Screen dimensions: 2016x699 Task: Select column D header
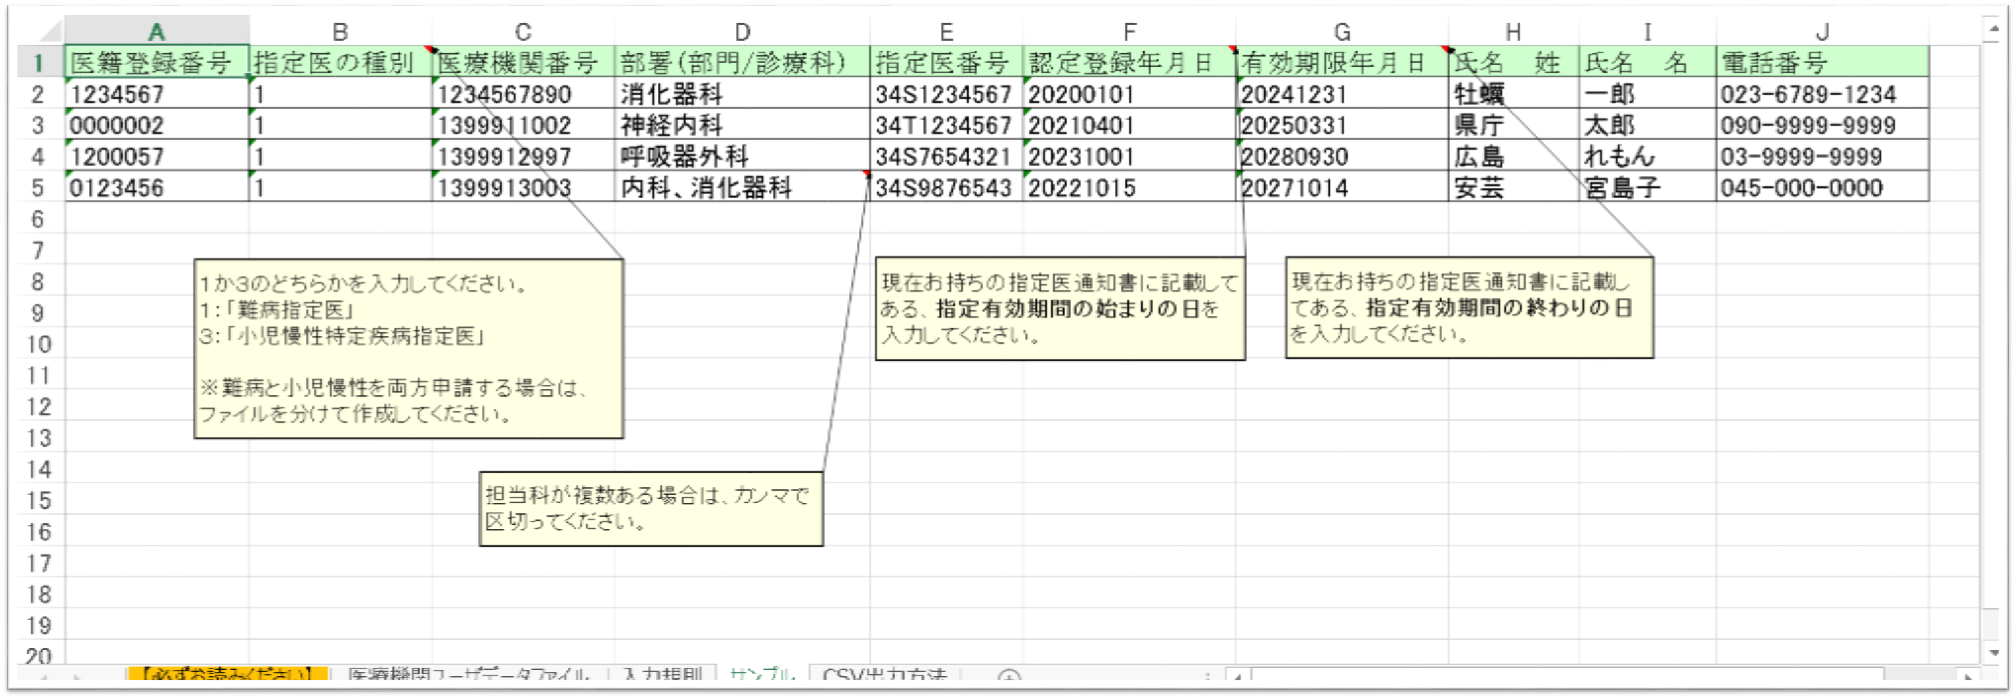tap(742, 31)
